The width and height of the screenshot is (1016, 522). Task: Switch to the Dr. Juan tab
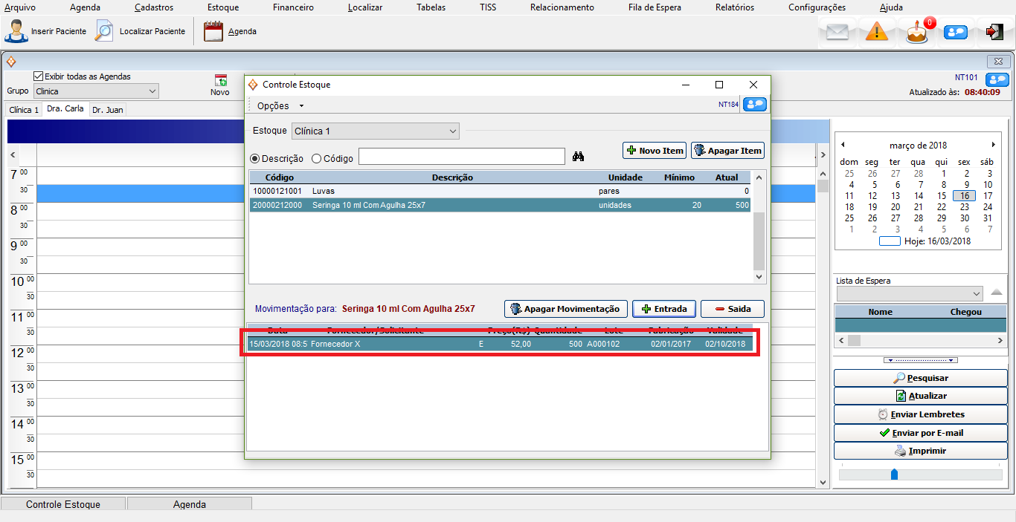(108, 110)
